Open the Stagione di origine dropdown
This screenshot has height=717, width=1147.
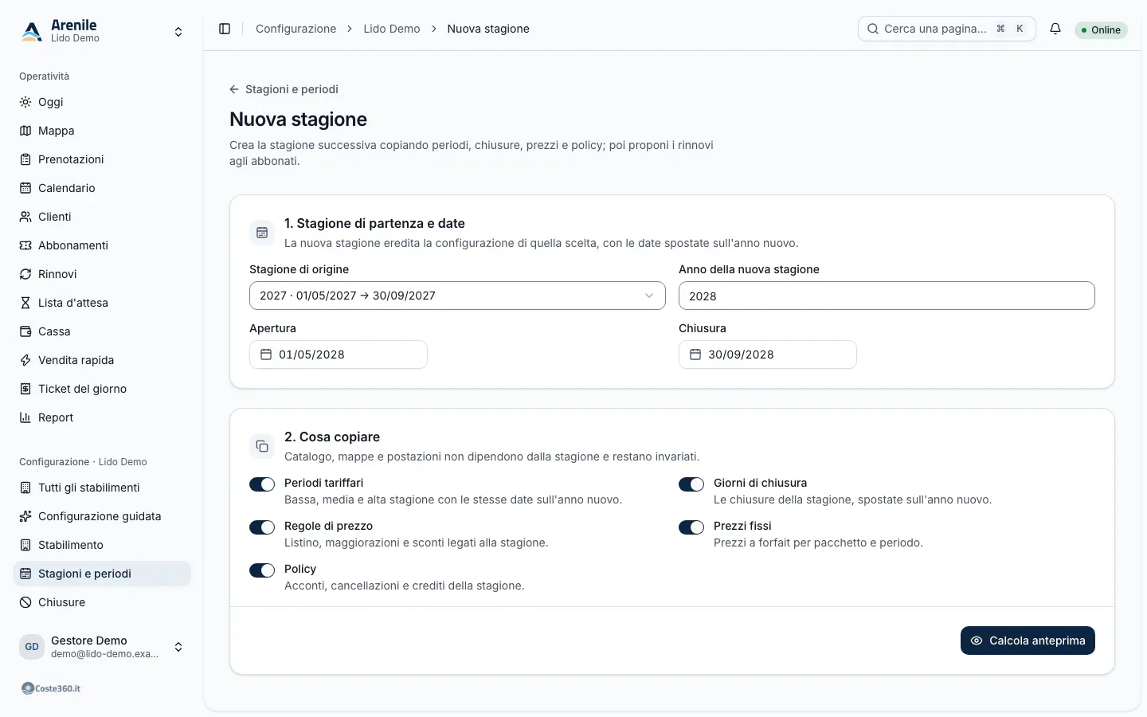(x=457, y=296)
